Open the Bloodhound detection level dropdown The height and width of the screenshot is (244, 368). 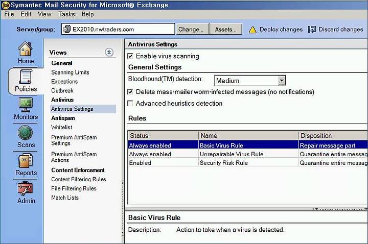click(x=282, y=81)
